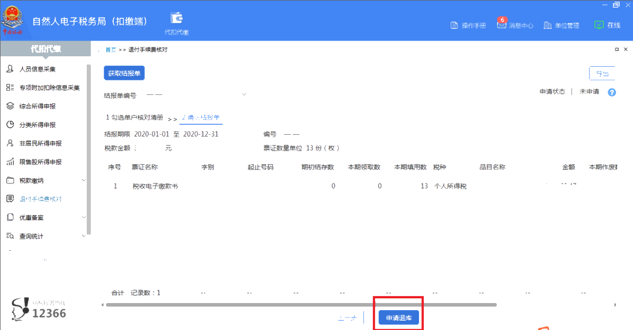Open the 操作手册 manual icon
The width and height of the screenshot is (633, 330).
pos(454,25)
